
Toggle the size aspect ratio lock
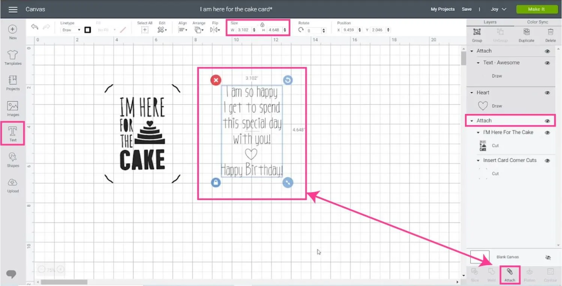[262, 25]
